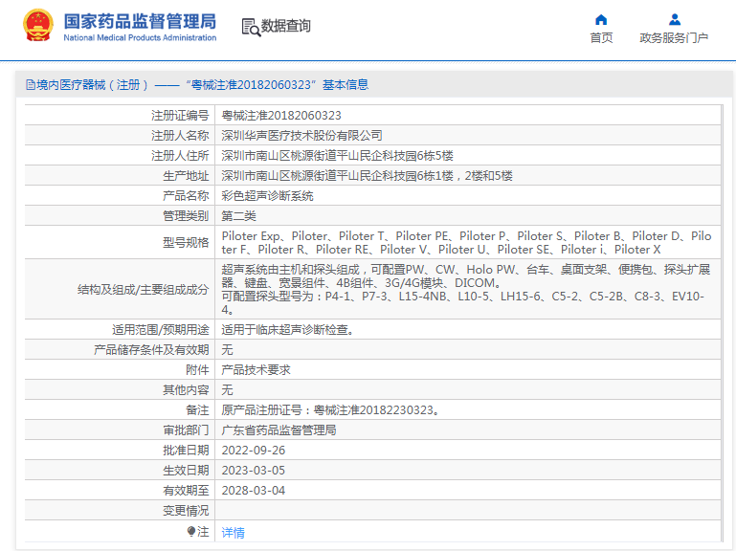Click the 管理类别 row label
This screenshot has width=736, height=551.
186,216
